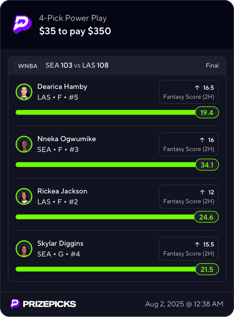This screenshot has width=234, height=317.
Task: Click the 21.5 result pill
Action: coord(207,269)
